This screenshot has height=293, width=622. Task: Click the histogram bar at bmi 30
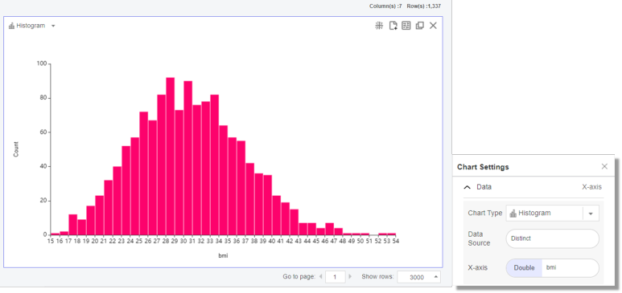[188, 158]
